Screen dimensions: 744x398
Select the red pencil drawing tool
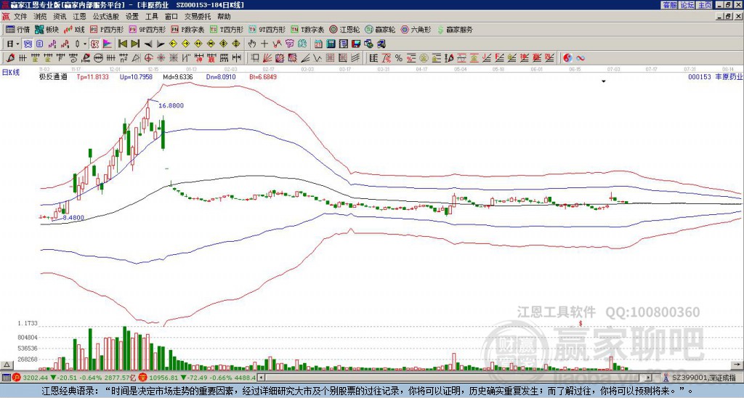pyautogui.click(x=10, y=58)
